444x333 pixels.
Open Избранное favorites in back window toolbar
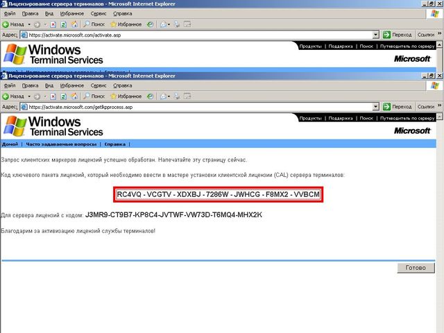tap(126, 24)
